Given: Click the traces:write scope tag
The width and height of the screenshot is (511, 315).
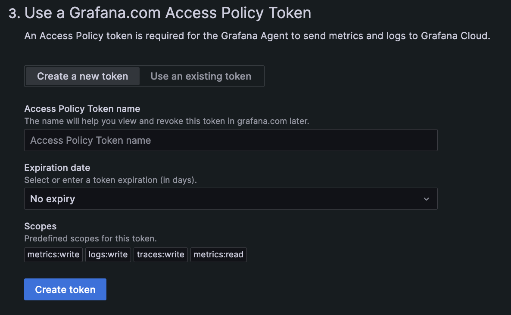Looking at the screenshot, I should click(x=161, y=254).
